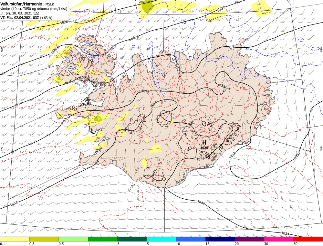Screen dimensions: 323x246
Task: Click the '0.5' legend value label
Action: [x=61, y=244]
